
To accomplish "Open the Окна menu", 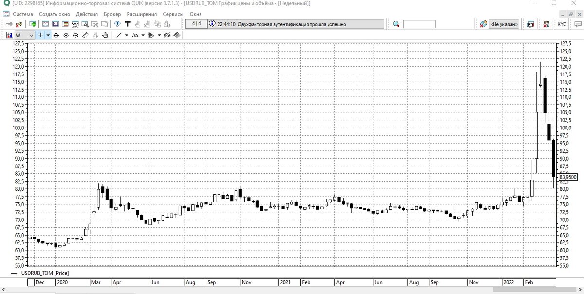I will [x=196, y=15].
